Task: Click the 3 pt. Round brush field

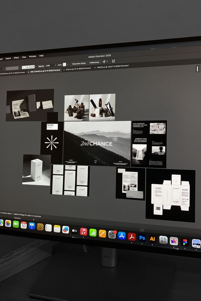Action: [x=28, y=67]
